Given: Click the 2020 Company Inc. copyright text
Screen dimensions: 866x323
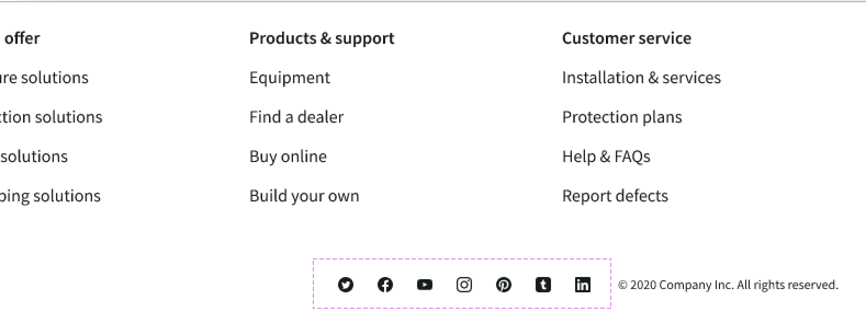Looking at the screenshot, I should [729, 285].
